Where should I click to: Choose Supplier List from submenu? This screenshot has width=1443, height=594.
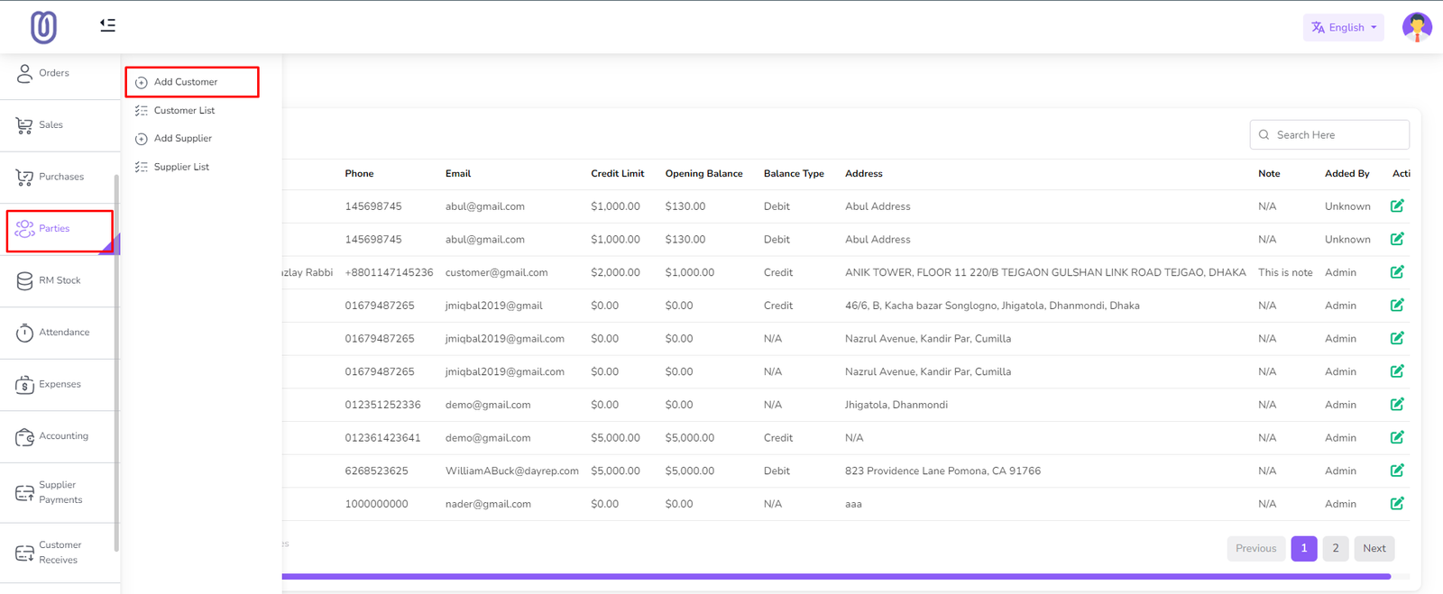(181, 167)
